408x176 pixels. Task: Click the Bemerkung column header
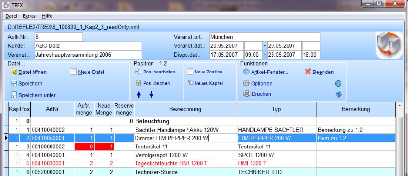[356, 109]
